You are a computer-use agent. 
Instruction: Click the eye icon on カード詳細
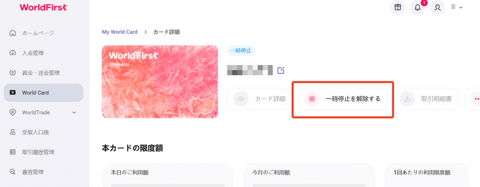[241, 99]
